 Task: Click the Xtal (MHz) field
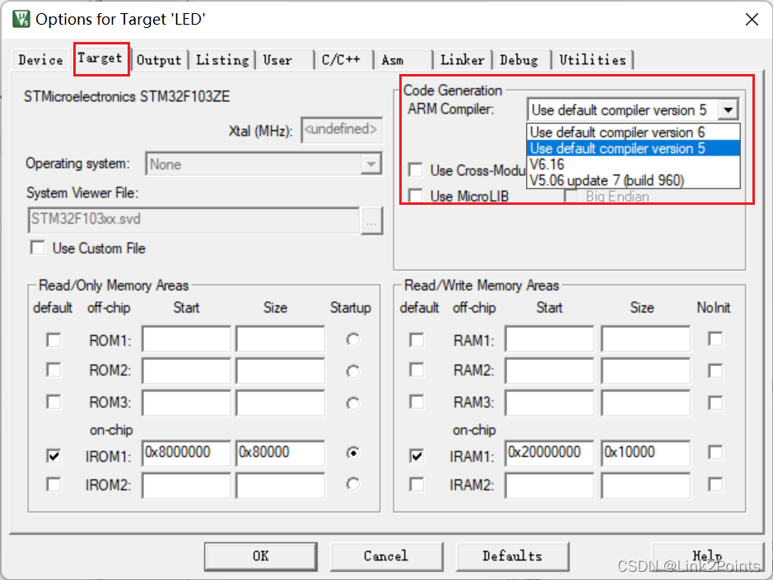point(342,130)
